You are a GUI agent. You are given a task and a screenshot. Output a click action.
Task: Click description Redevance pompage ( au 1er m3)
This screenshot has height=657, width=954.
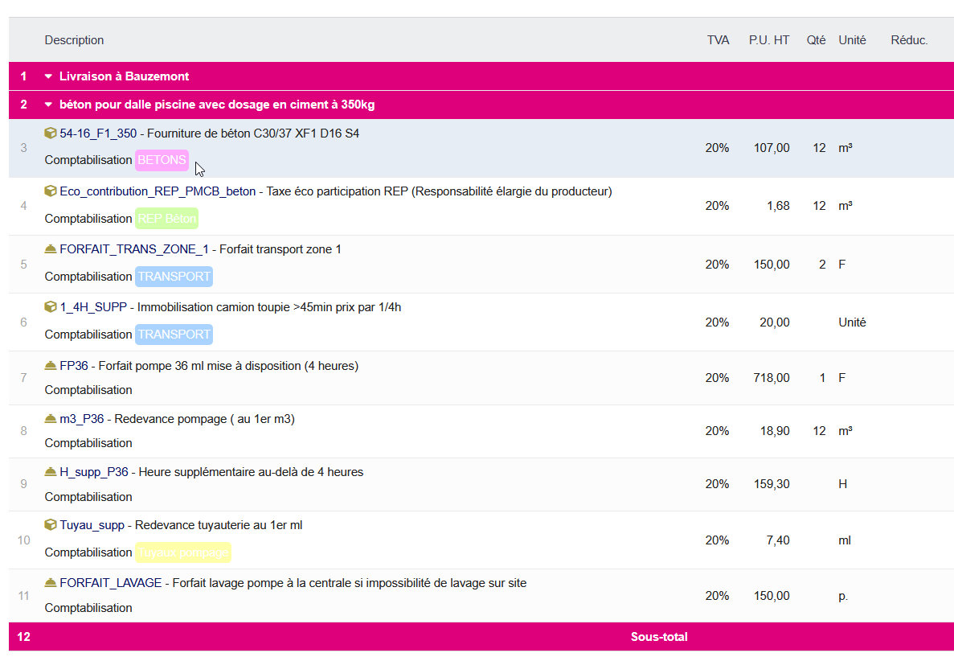pos(204,419)
